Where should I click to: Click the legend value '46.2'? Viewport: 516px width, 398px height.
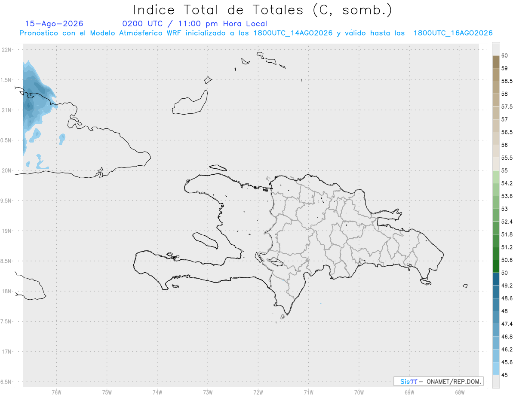click(507, 349)
